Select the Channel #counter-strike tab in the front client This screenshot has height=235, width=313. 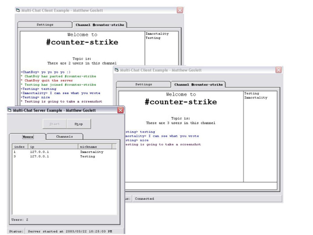point(198,84)
